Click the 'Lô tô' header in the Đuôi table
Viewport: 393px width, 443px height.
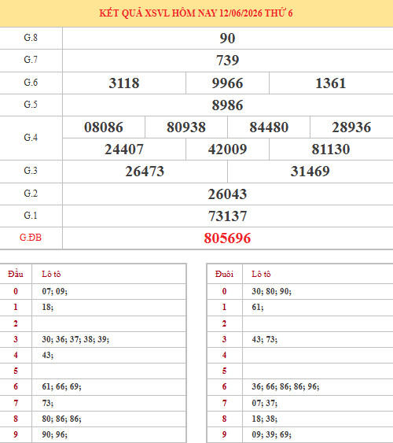261,274
